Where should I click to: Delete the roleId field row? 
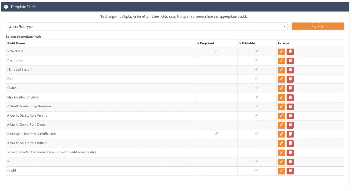pyautogui.click(x=290, y=171)
